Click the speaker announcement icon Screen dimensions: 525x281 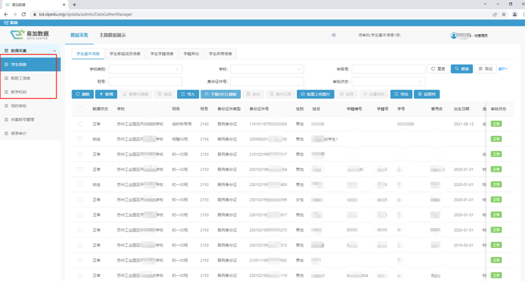coord(333,35)
